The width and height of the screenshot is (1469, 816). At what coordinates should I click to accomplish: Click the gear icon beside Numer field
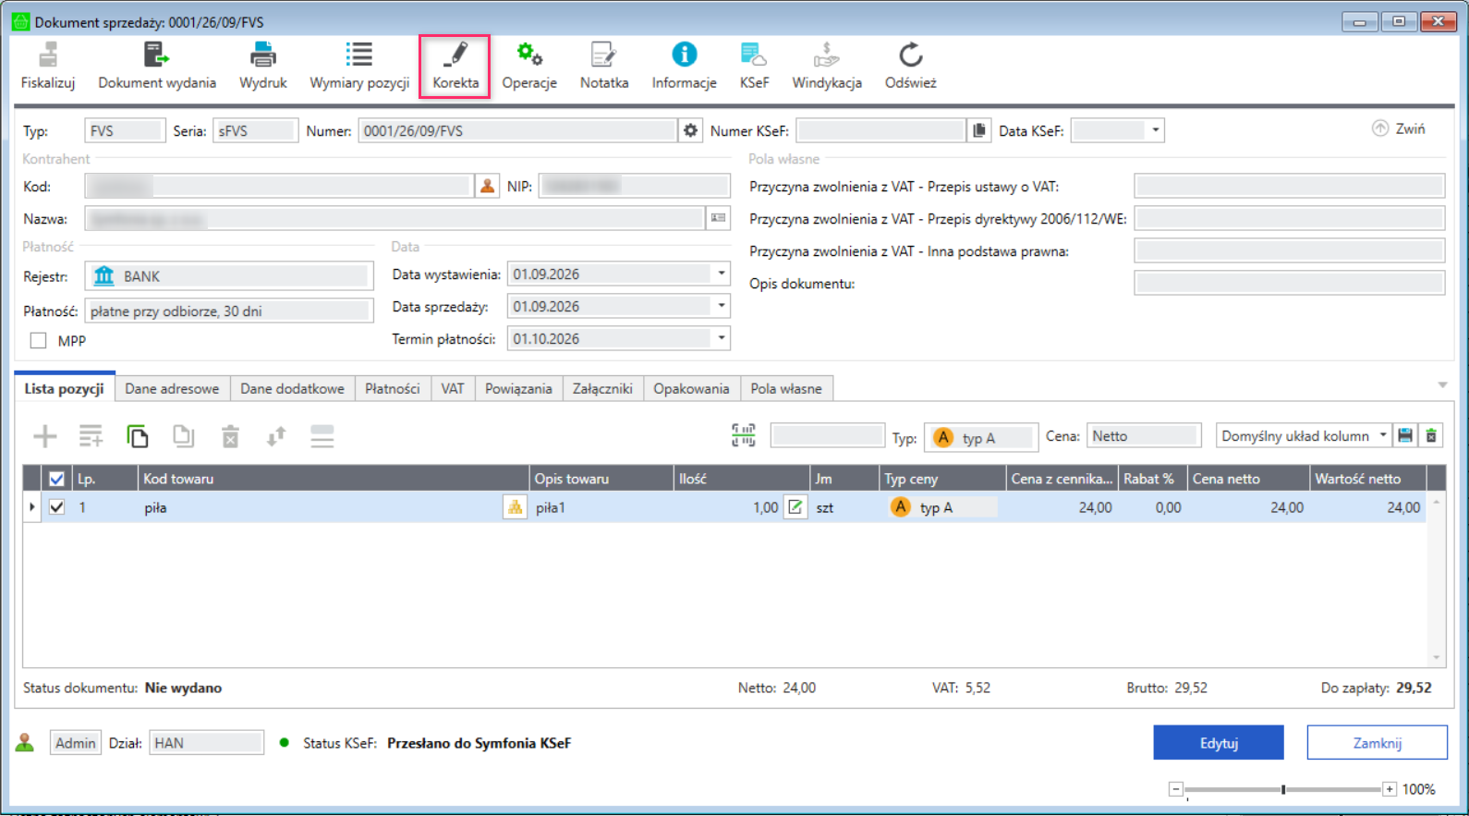(690, 130)
